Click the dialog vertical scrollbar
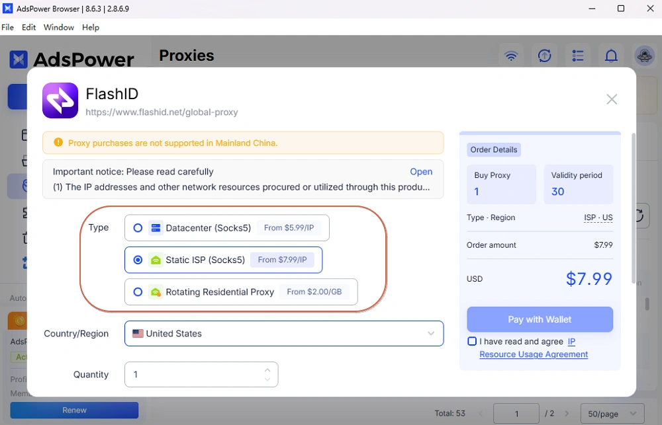This screenshot has height=425, width=662. (x=634, y=208)
